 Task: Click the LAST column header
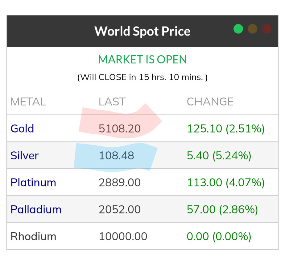[112, 102]
